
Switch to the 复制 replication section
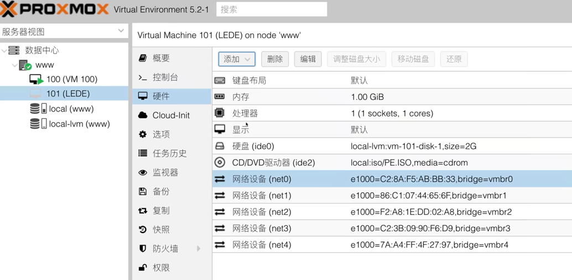coord(161,210)
